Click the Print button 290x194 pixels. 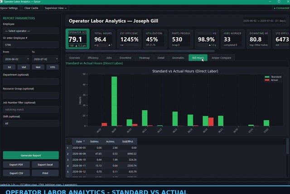(x=45, y=173)
